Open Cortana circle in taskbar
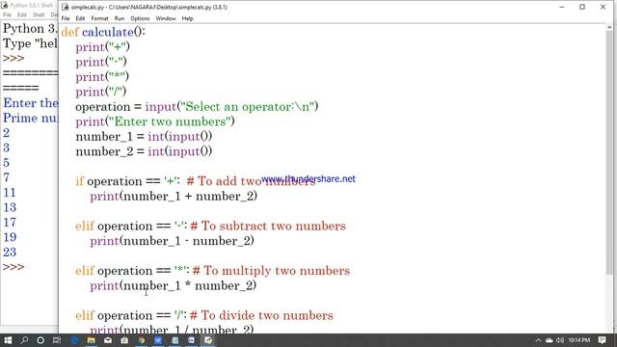 click(40, 340)
